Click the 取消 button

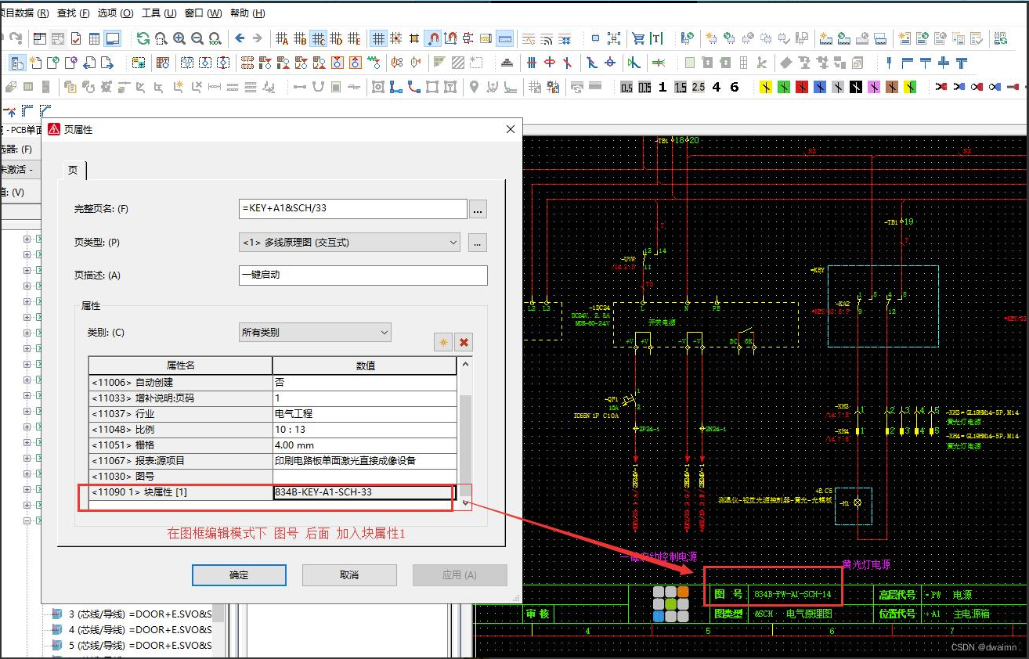[x=349, y=574]
